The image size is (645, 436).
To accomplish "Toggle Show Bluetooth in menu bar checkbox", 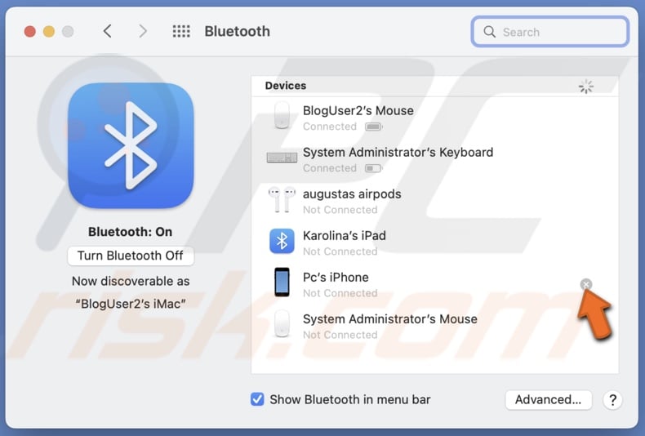I will tap(257, 399).
